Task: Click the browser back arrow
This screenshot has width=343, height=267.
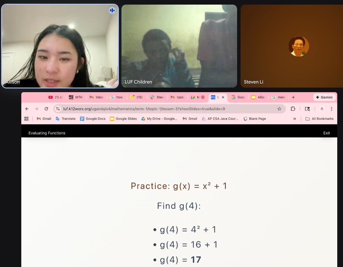Action: click(x=27, y=109)
